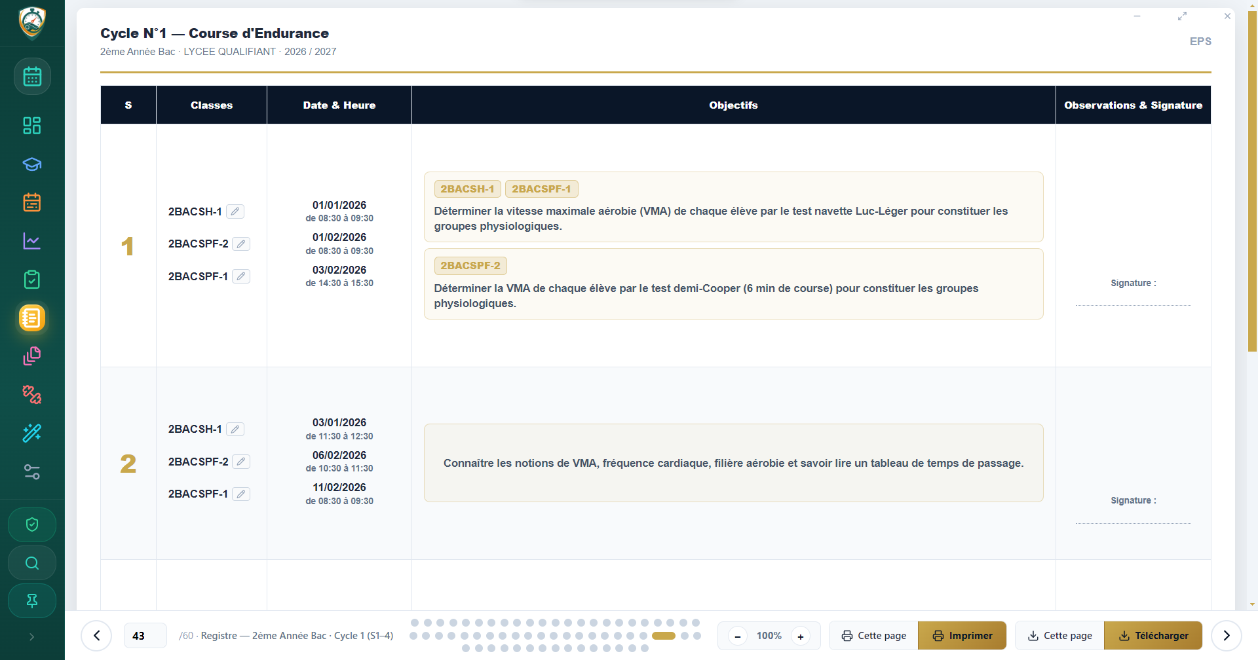Click the date 11/02/2026
The height and width of the screenshot is (660, 1258).
339,487
